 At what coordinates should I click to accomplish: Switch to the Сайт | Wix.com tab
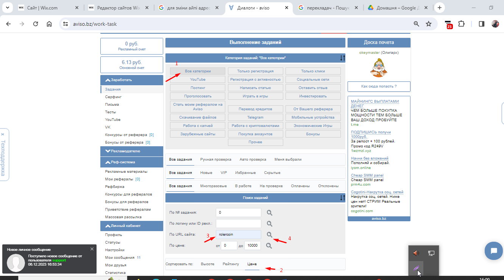(x=49, y=8)
